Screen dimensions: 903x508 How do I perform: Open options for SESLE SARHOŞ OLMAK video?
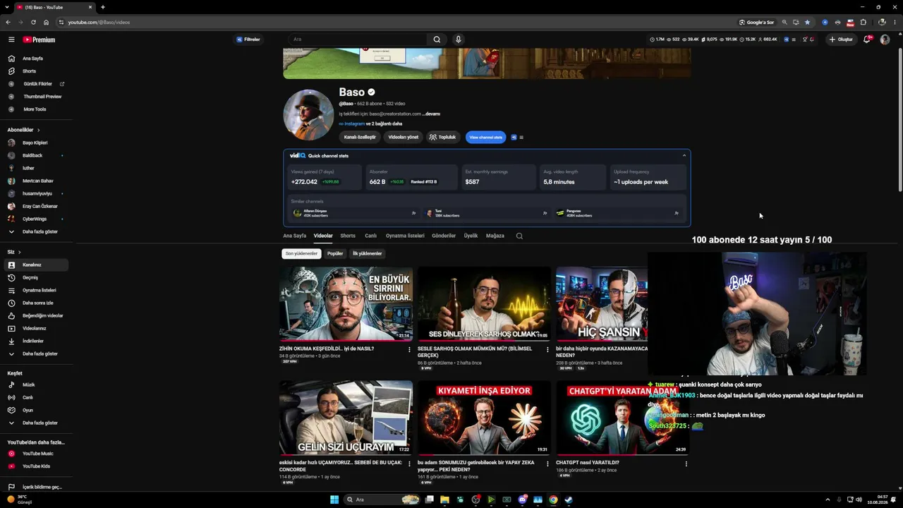tap(547, 349)
